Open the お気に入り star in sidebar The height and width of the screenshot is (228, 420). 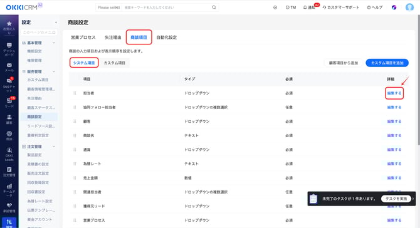[9, 28]
